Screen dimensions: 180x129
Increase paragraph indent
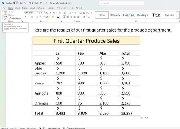pyautogui.click(x=84, y=13)
